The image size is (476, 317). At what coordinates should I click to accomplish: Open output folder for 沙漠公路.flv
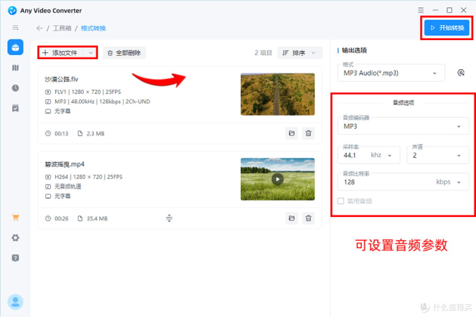click(x=292, y=133)
